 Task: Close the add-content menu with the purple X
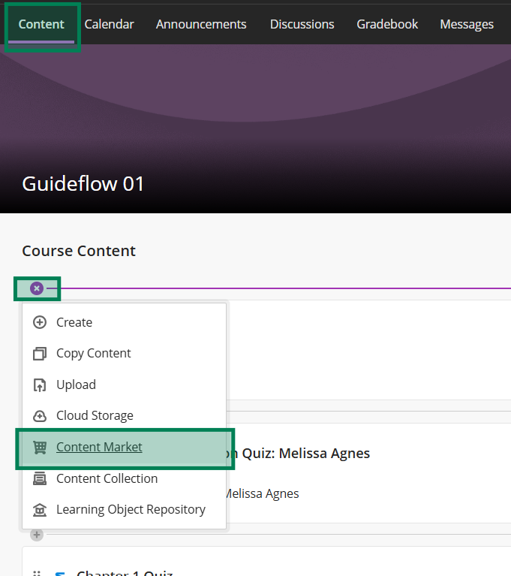(36, 288)
